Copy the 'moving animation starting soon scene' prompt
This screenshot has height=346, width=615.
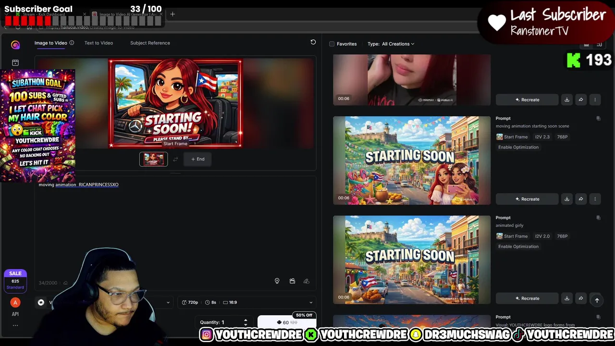[x=598, y=118]
